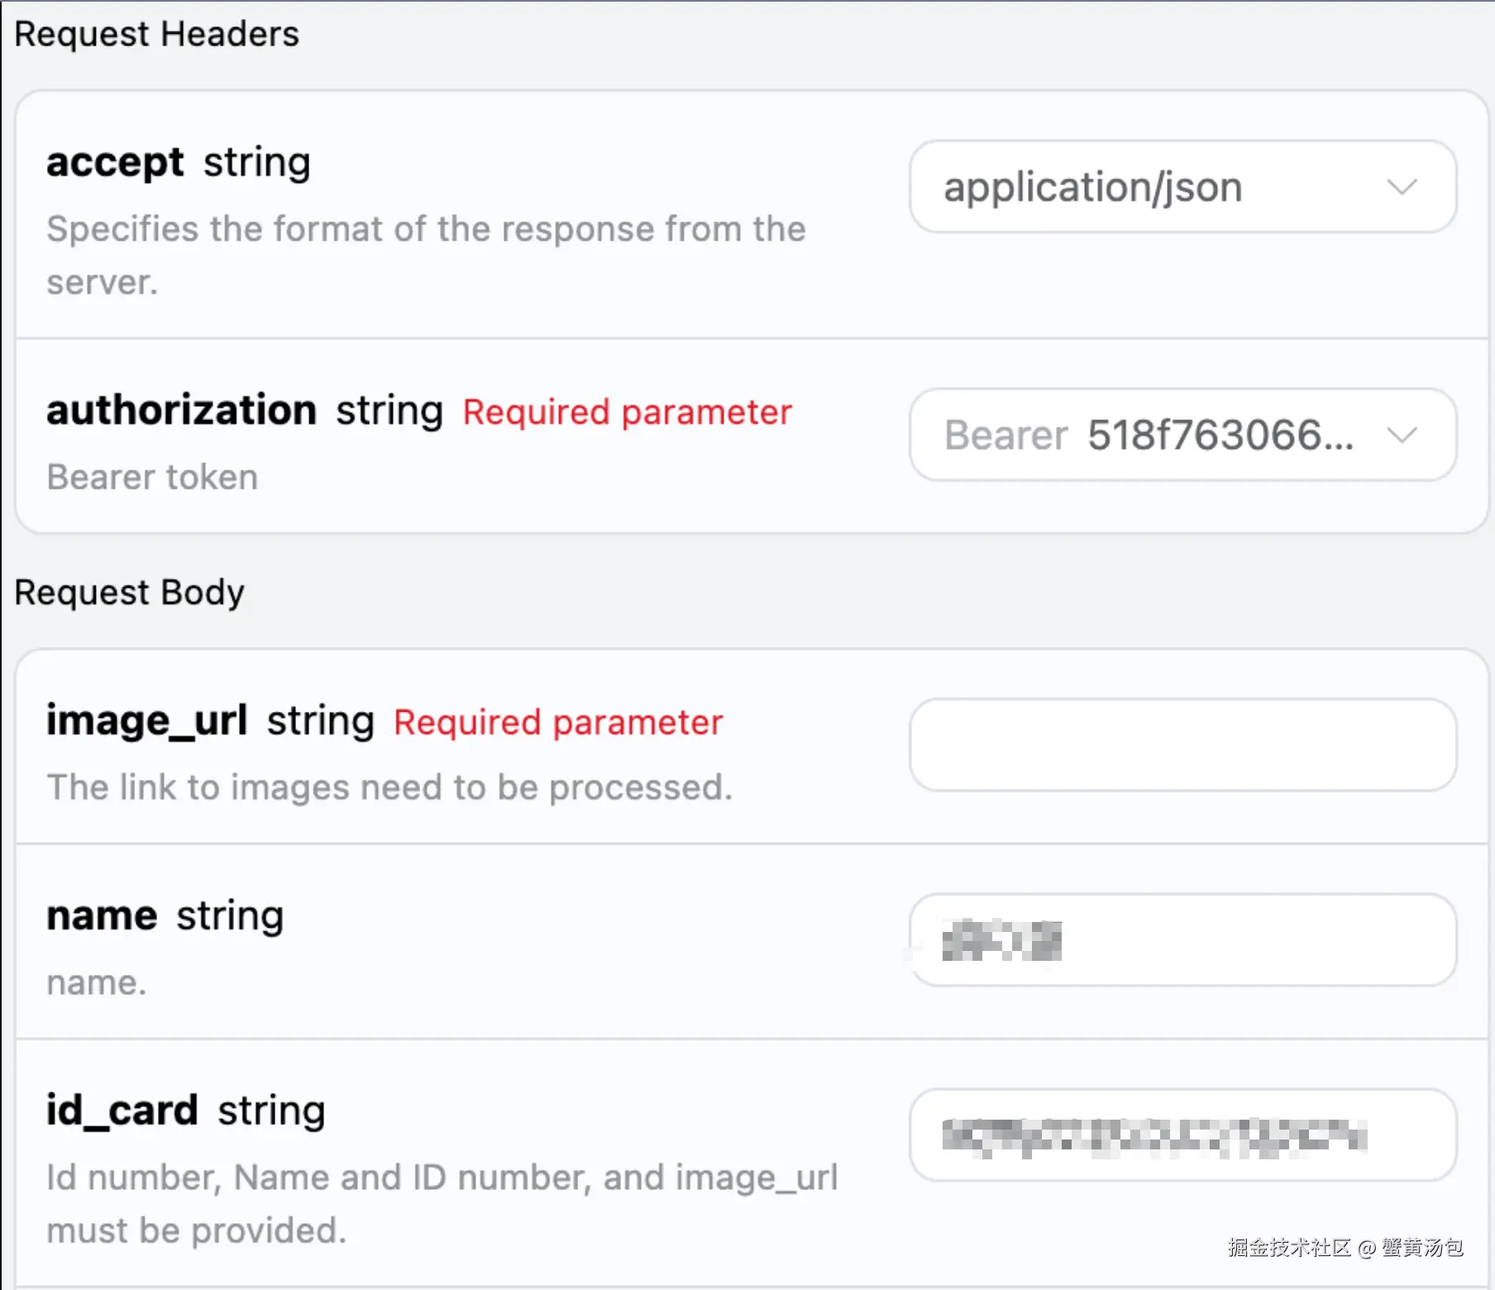Click the Request Headers section heading
This screenshot has width=1495, height=1290.
click(157, 35)
